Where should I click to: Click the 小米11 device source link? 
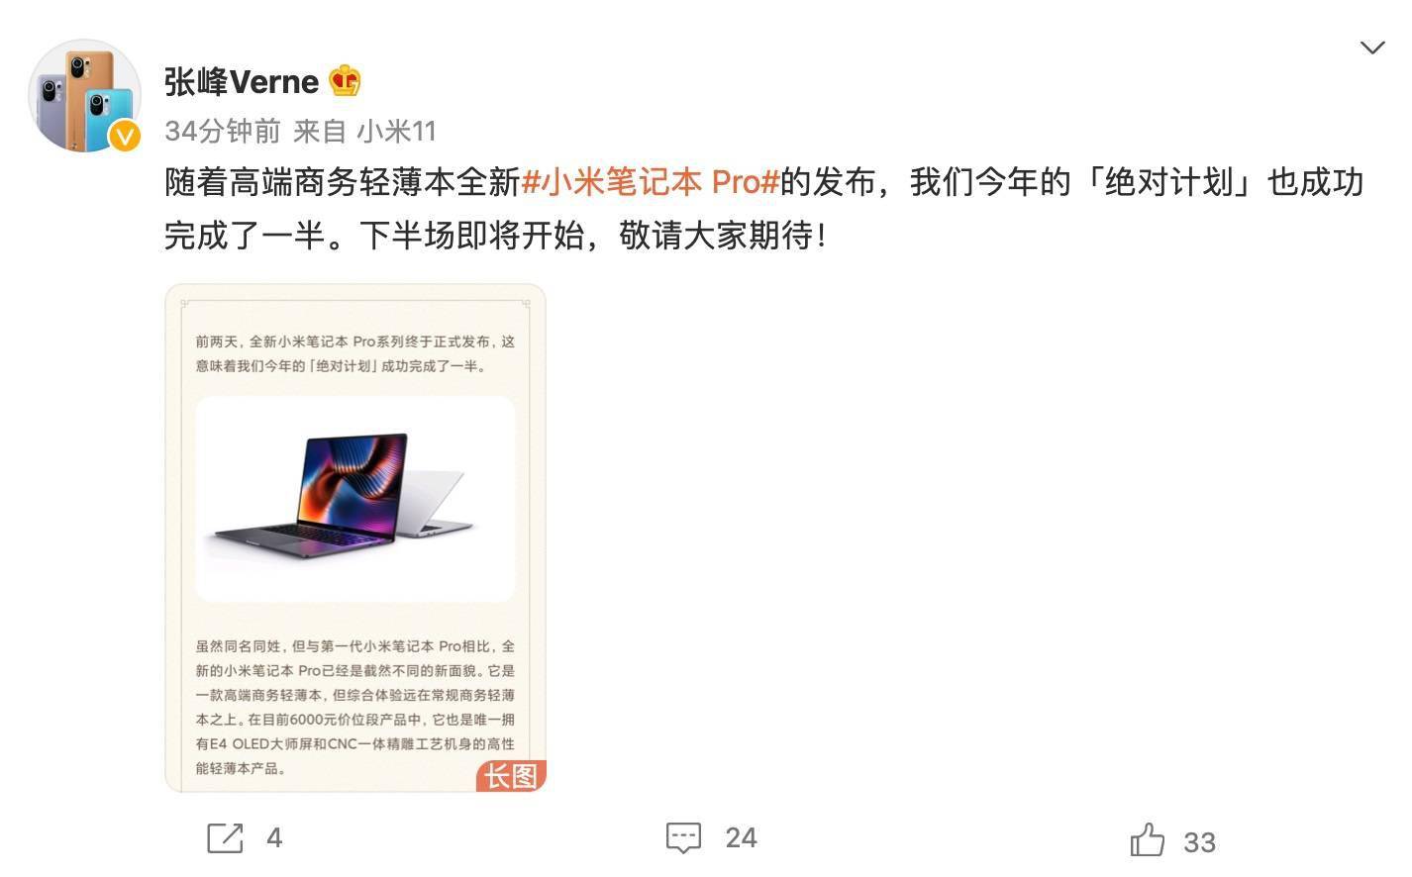tap(396, 131)
